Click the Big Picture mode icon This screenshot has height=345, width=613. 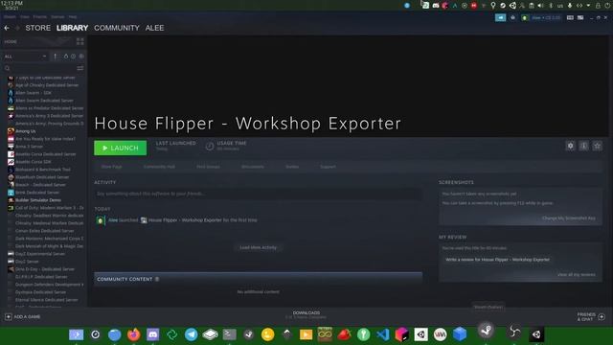coord(580,17)
